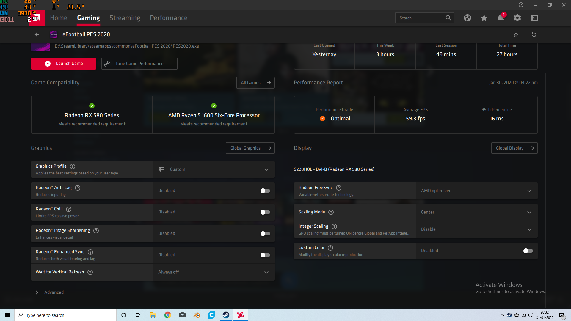This screenshot has width=571, height=321.
Task: Show help for Radeon FreeSync
Action: (339, 188)
